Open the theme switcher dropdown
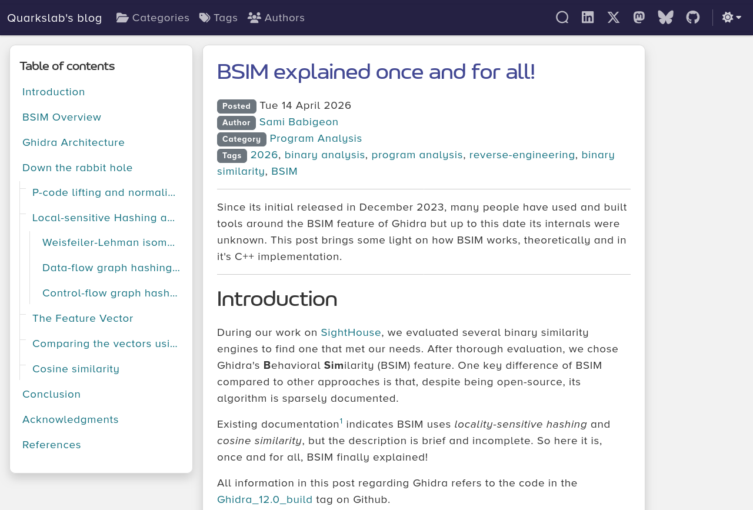Screen dimensions: 753x510 (x=731, y=18)
